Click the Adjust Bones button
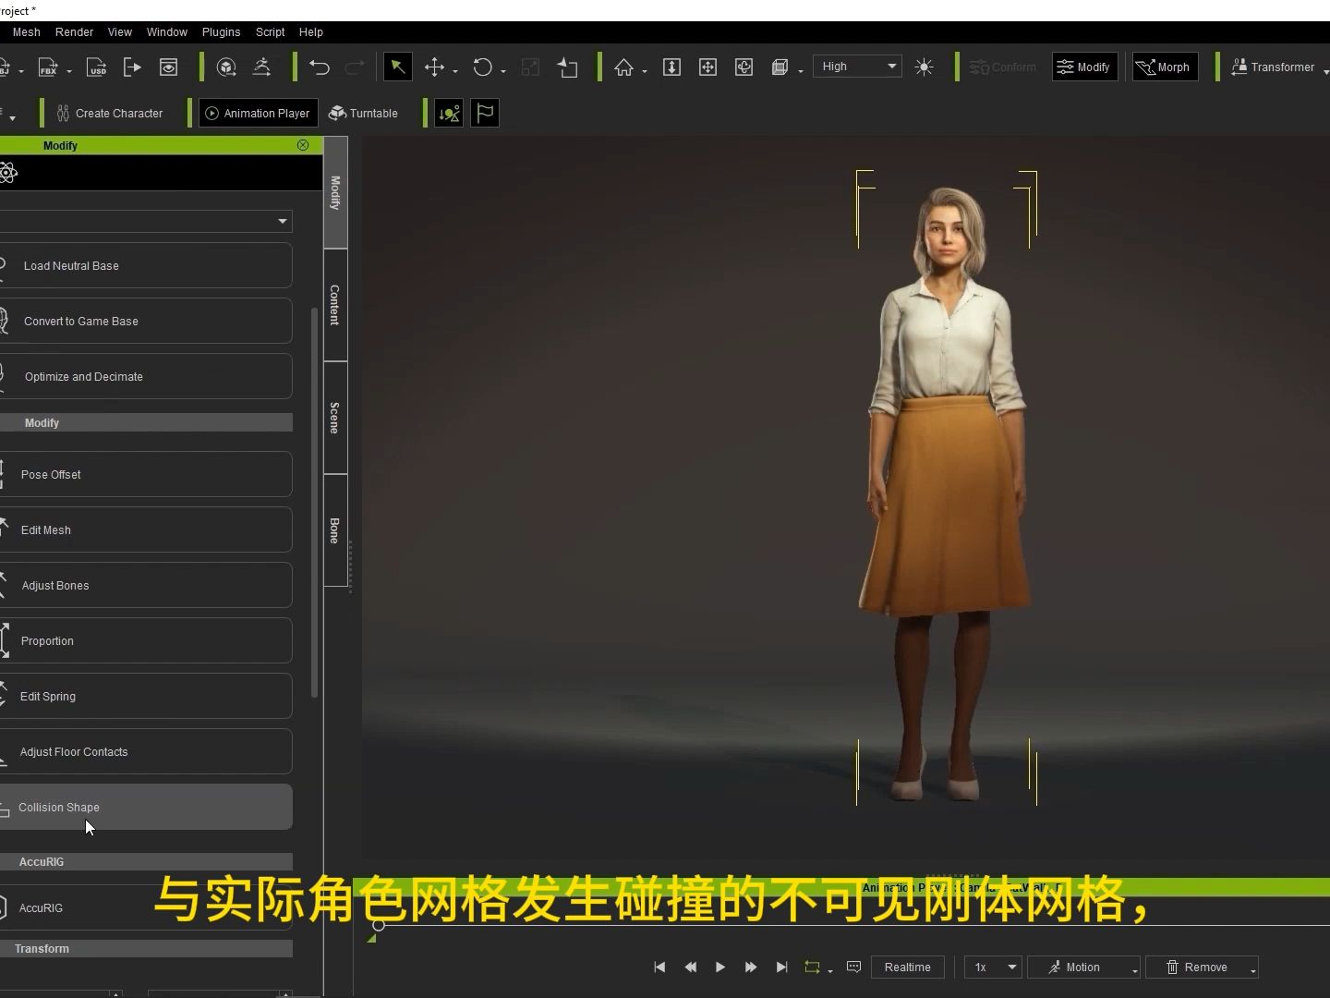The image size is (1330, 998). pyautogui.click(x=146, y=586)
